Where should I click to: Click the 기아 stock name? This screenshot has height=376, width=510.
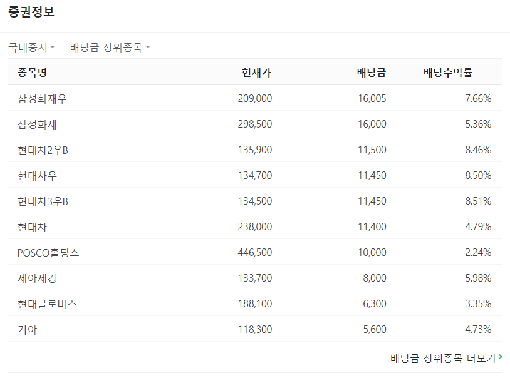pos(28,329)
